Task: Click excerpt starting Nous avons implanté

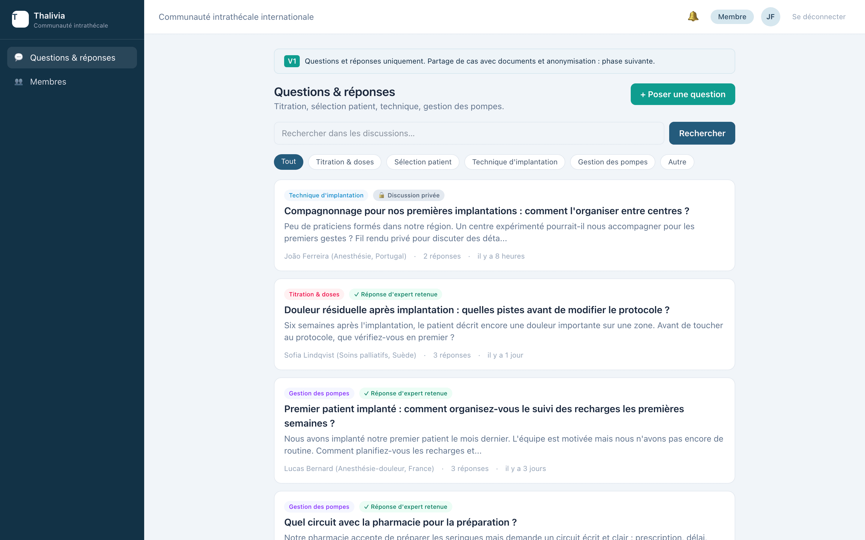Action: [x=504, y=445]
